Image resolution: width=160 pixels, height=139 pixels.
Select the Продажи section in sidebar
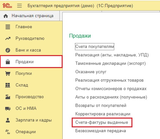(x=31, y=62)
